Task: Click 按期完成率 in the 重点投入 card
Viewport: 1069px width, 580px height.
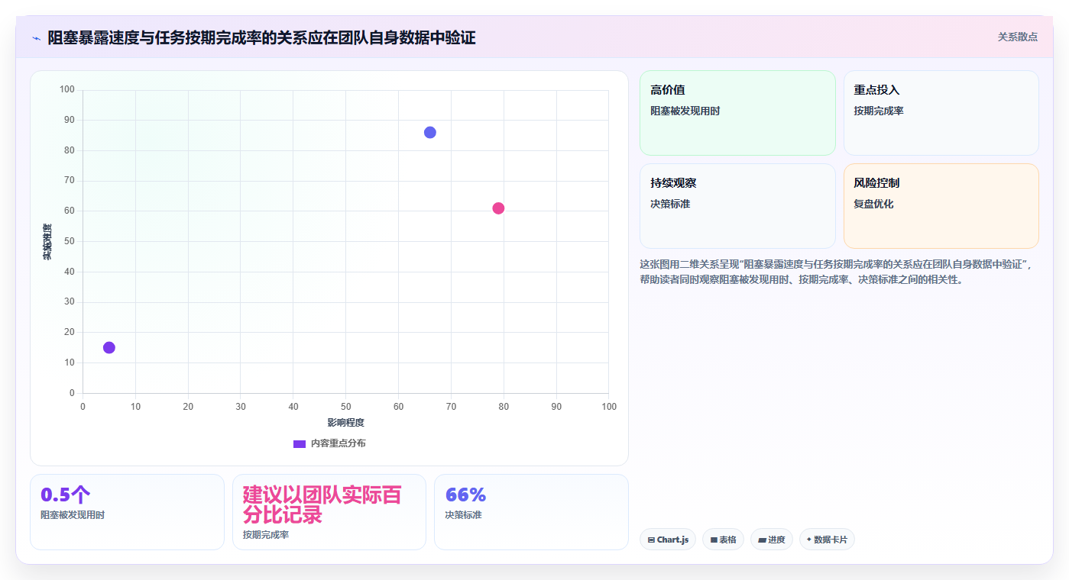Action: 879,111
